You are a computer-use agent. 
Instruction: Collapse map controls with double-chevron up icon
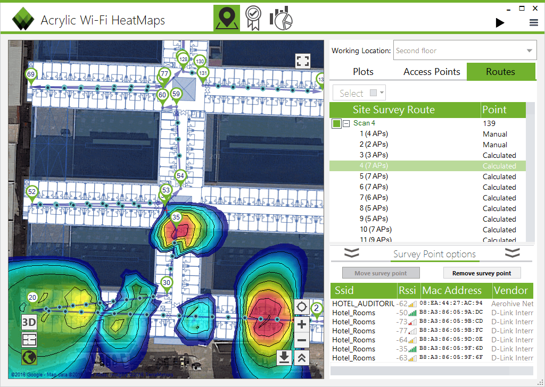pos(302,358)
